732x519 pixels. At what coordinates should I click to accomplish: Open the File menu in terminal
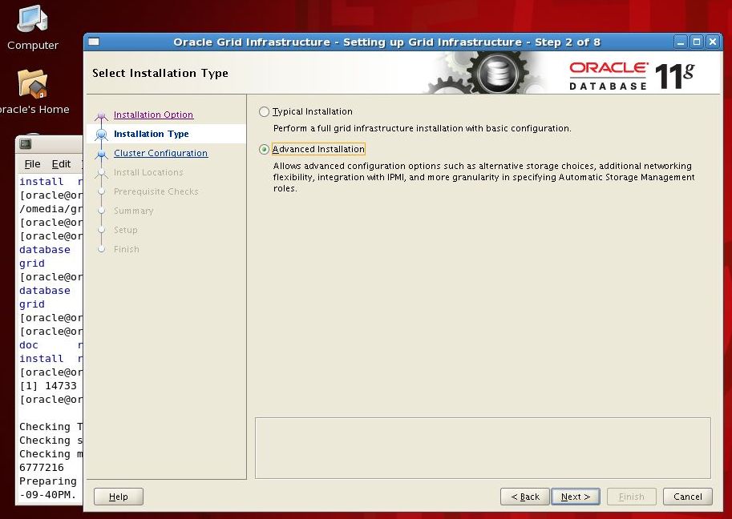32,164
